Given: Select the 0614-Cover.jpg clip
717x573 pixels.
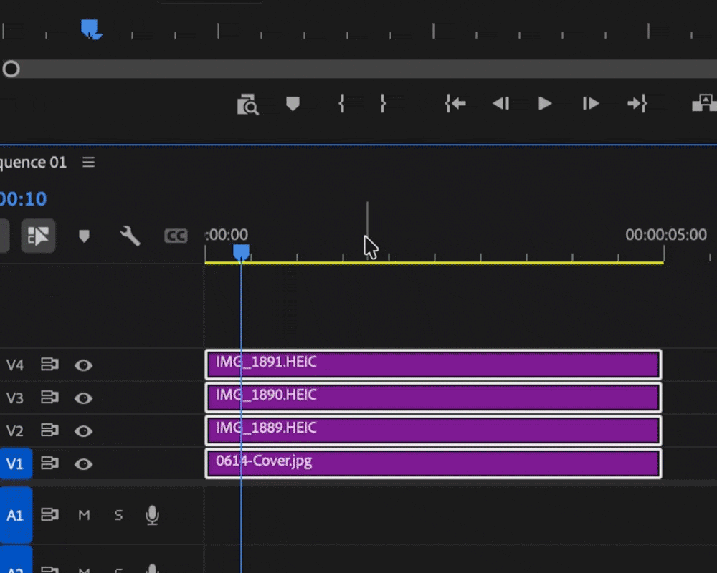Looking at the screenshot, I should [433, 463].
